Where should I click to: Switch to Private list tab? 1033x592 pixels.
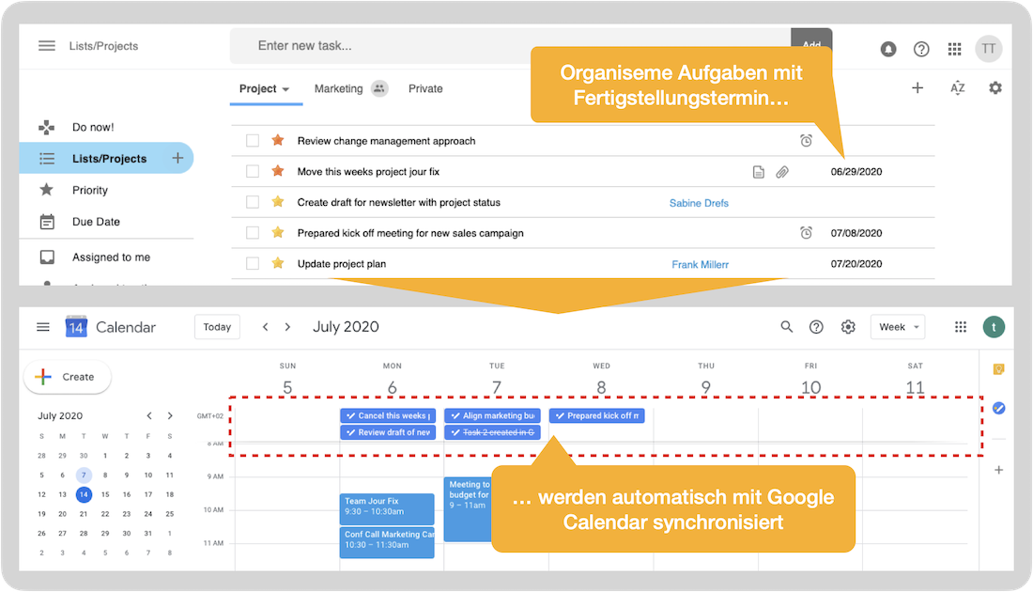(425, 88)
